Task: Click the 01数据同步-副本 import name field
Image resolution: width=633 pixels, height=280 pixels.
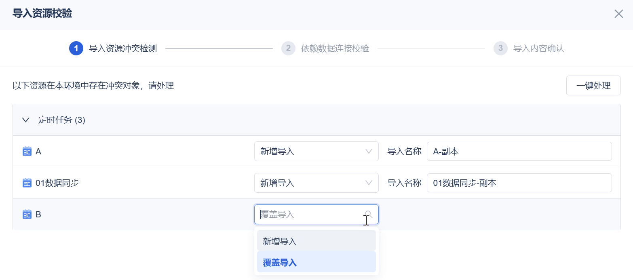Action: [x=519, y=183]
